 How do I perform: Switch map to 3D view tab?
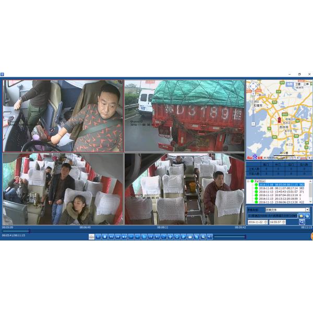[x=306, y=83]
